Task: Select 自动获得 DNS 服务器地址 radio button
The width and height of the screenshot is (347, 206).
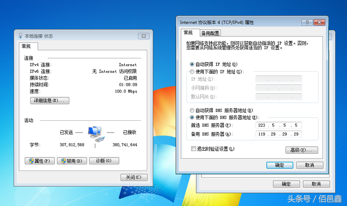Action: (192, 110)
